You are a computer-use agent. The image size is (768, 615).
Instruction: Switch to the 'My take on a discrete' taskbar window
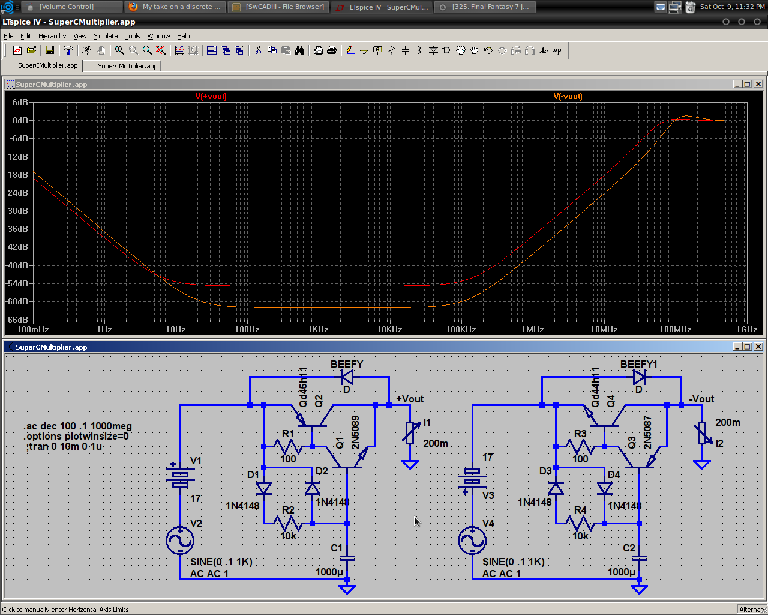(x=175, y=7)
